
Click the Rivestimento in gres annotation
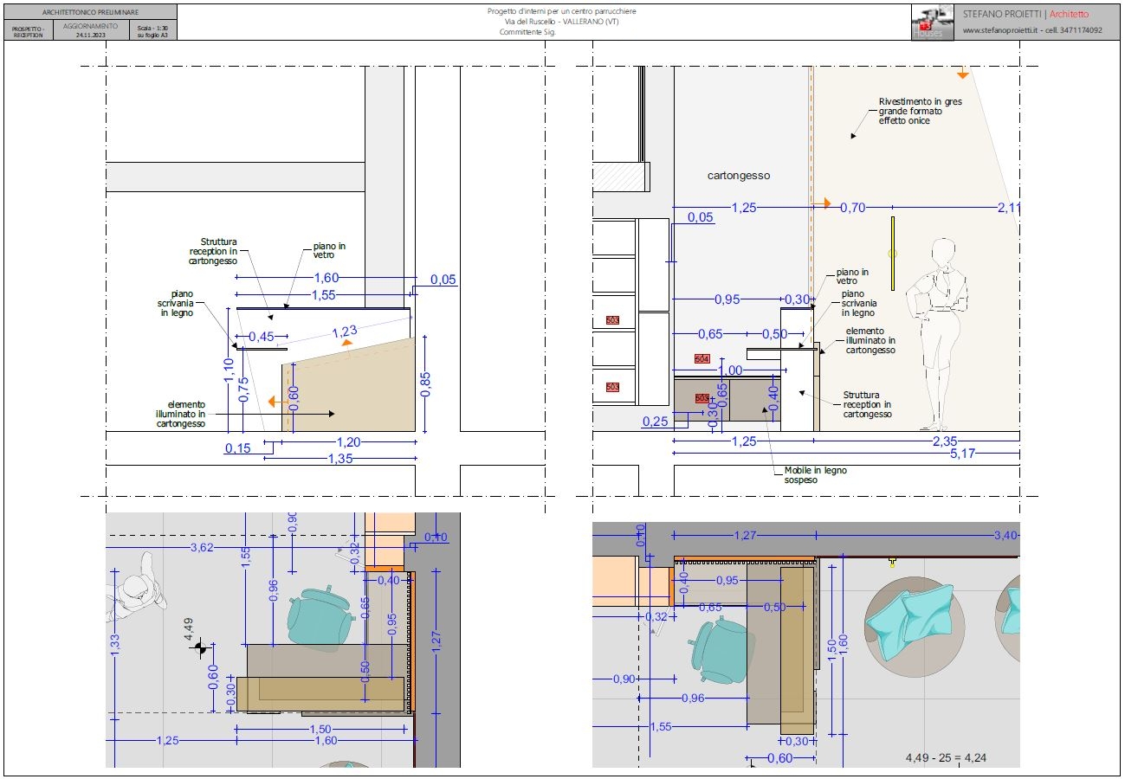[x=920, y=111]
